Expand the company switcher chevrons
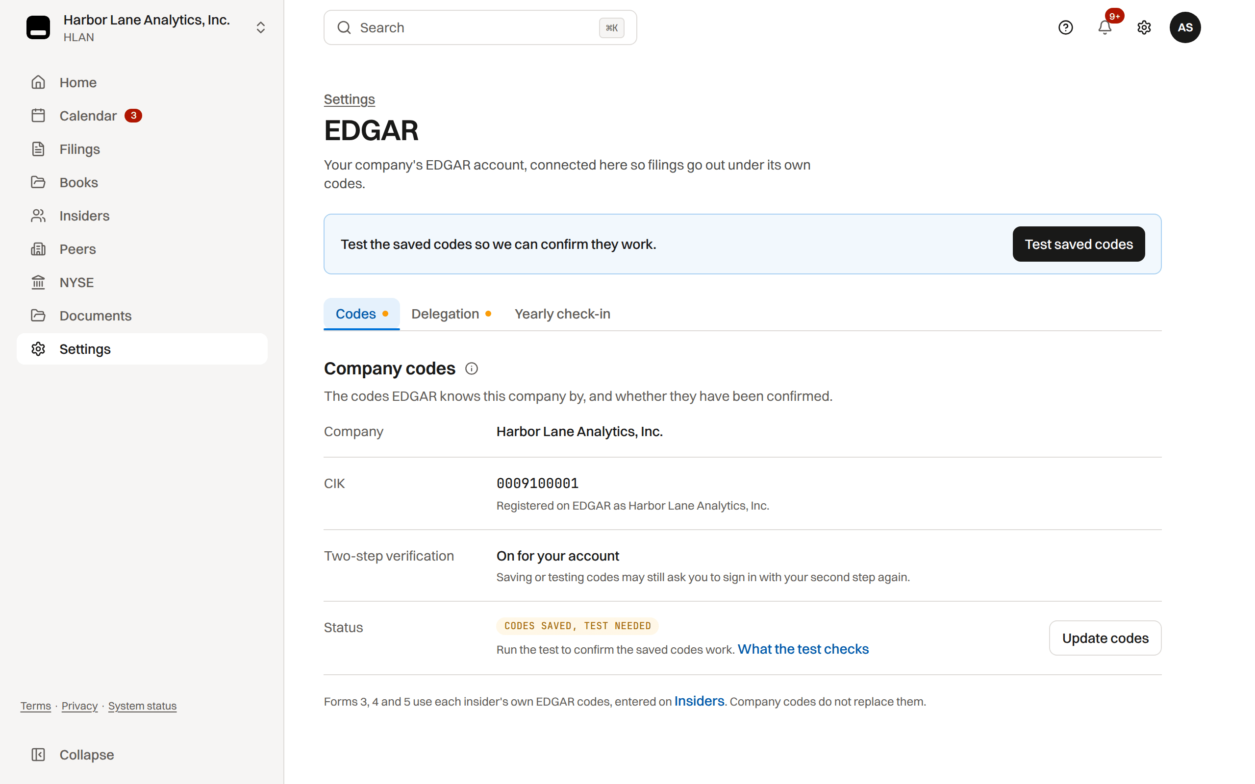1255x784 pixels. coord(260,27)
